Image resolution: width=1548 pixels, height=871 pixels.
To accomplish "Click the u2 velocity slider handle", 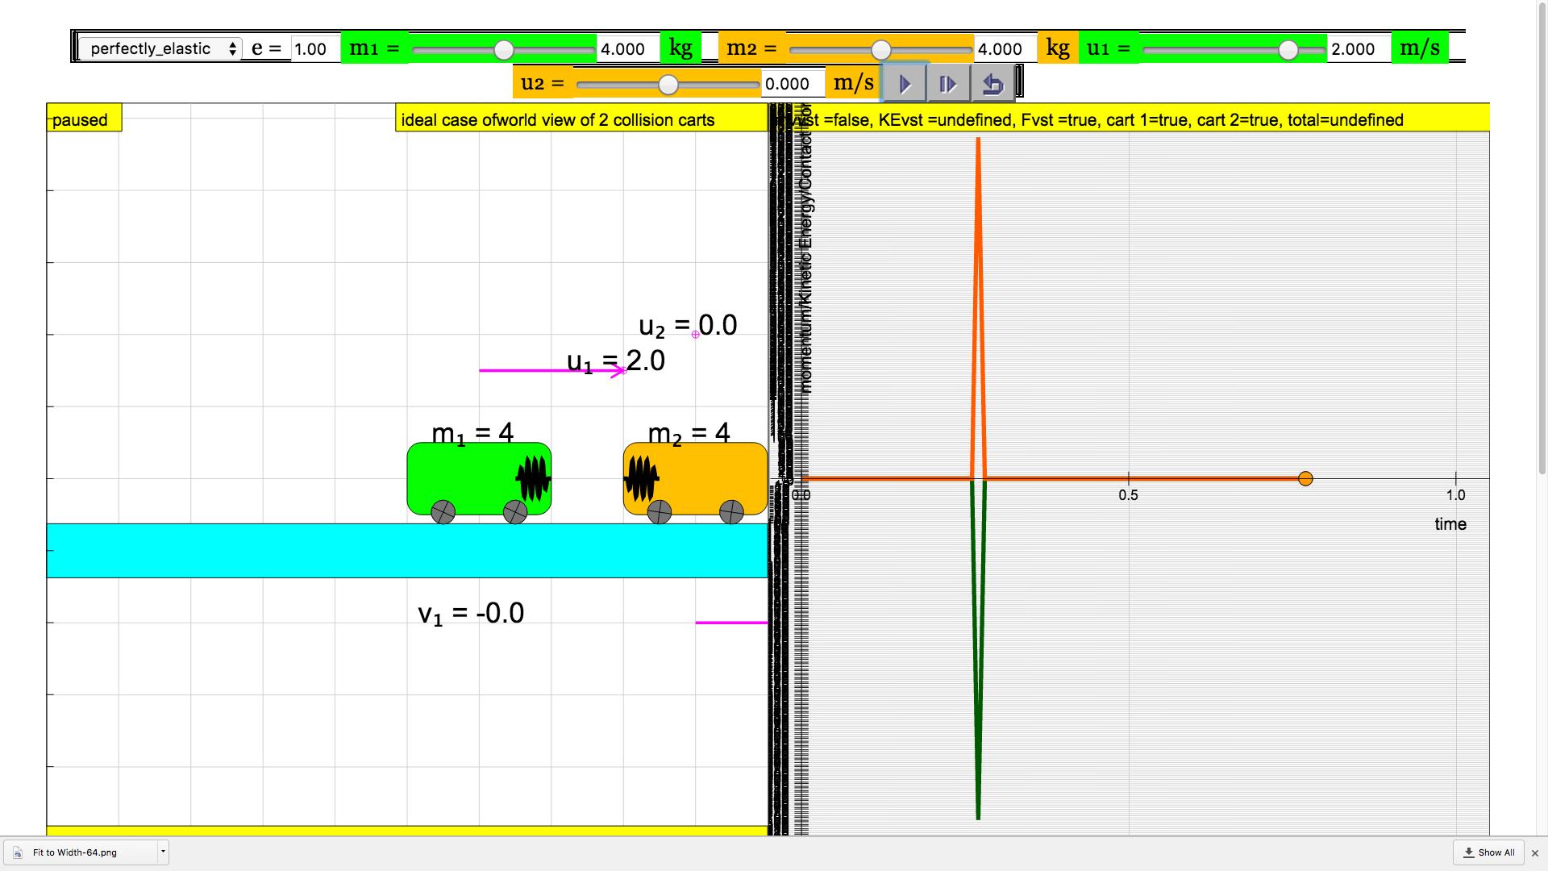I will click(668, 85).
